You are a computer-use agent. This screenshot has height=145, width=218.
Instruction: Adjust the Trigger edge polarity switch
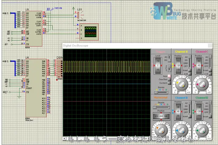pos(169,68)
